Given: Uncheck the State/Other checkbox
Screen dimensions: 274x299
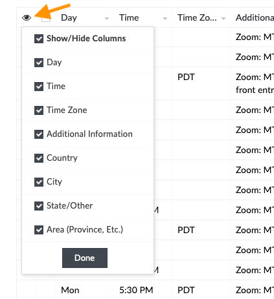Looking at the screenshot, I should [x=39, y=206].
